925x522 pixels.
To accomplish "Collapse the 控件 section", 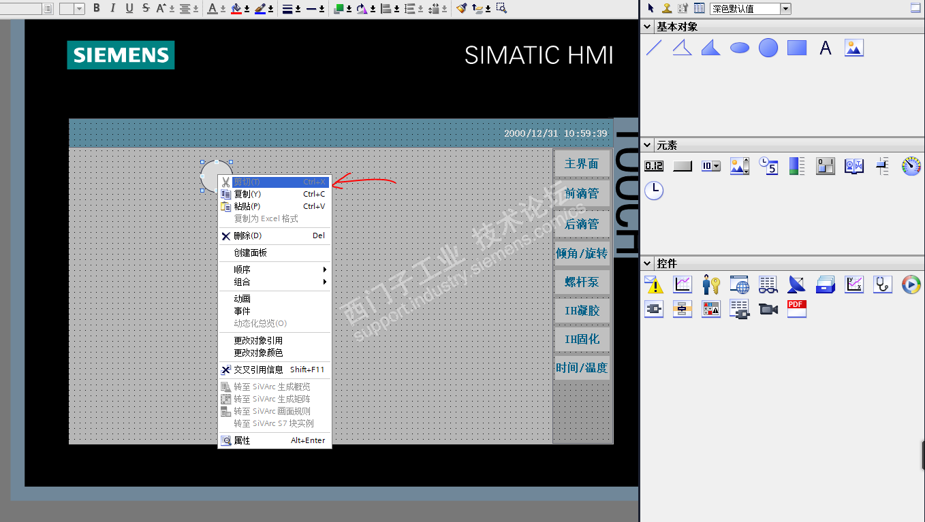I will pos(648,263).
